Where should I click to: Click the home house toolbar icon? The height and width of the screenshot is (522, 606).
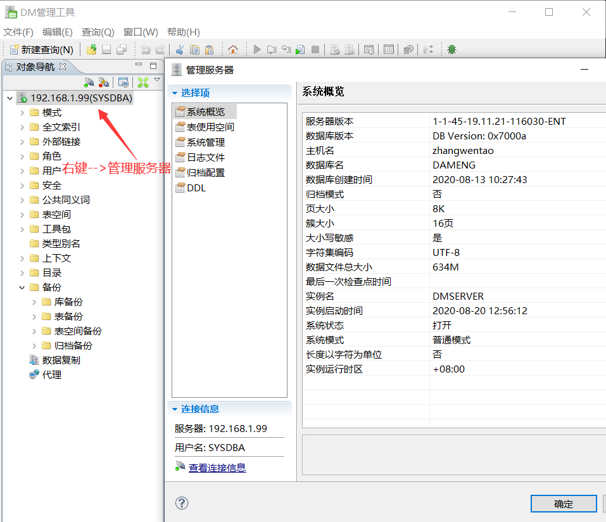pos(232,49)
